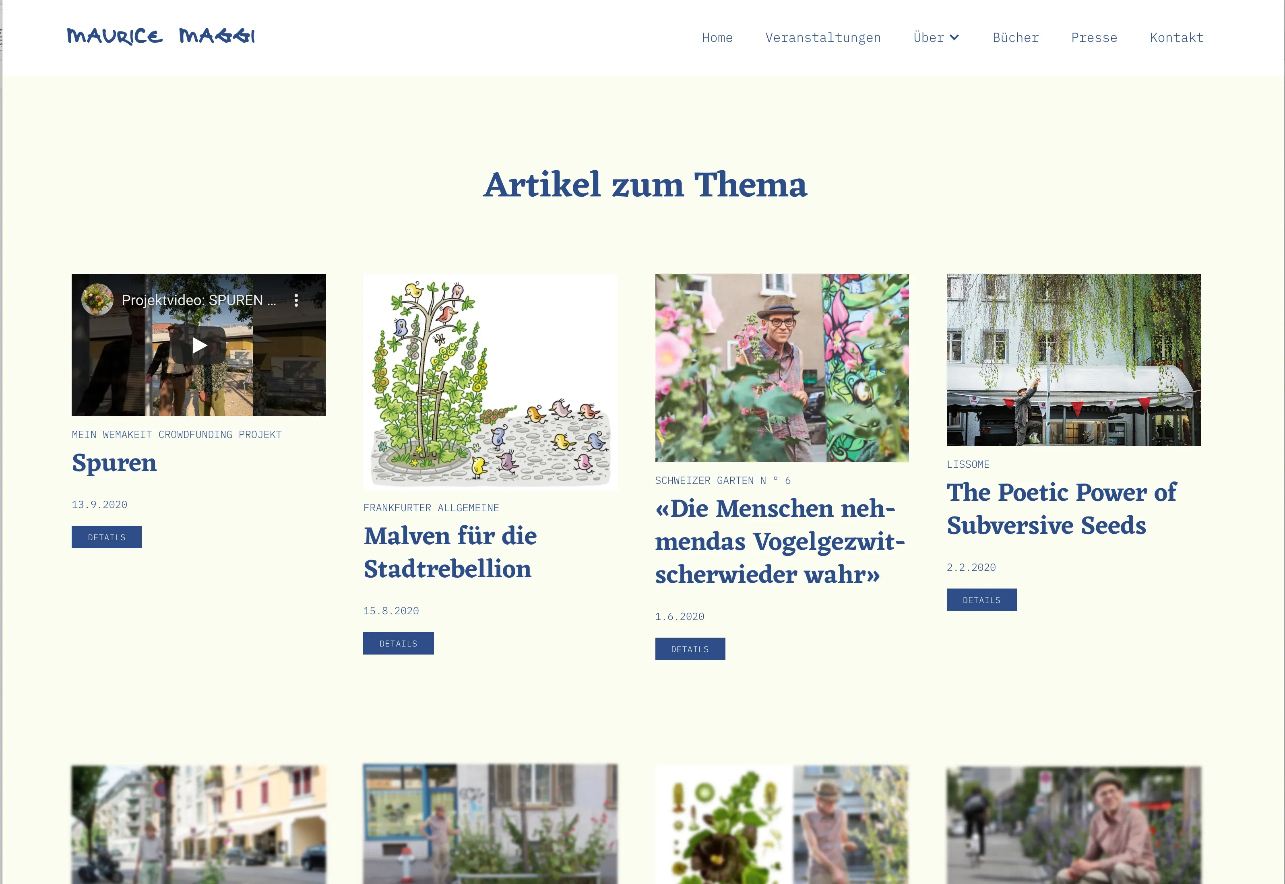
Task: Click Details under the Schweizer Garten article
Action: click(x=690, y=649)
